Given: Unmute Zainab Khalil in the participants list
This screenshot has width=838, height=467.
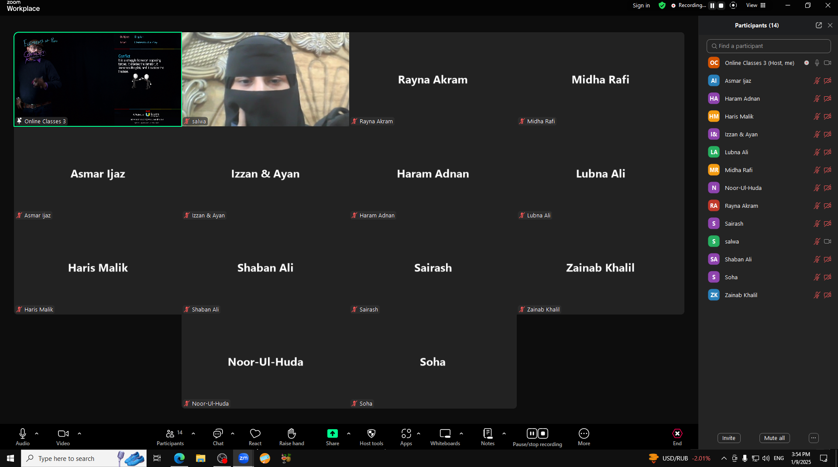Looking at the screenshot, I should pyautogui.click(x=817, y=295).
